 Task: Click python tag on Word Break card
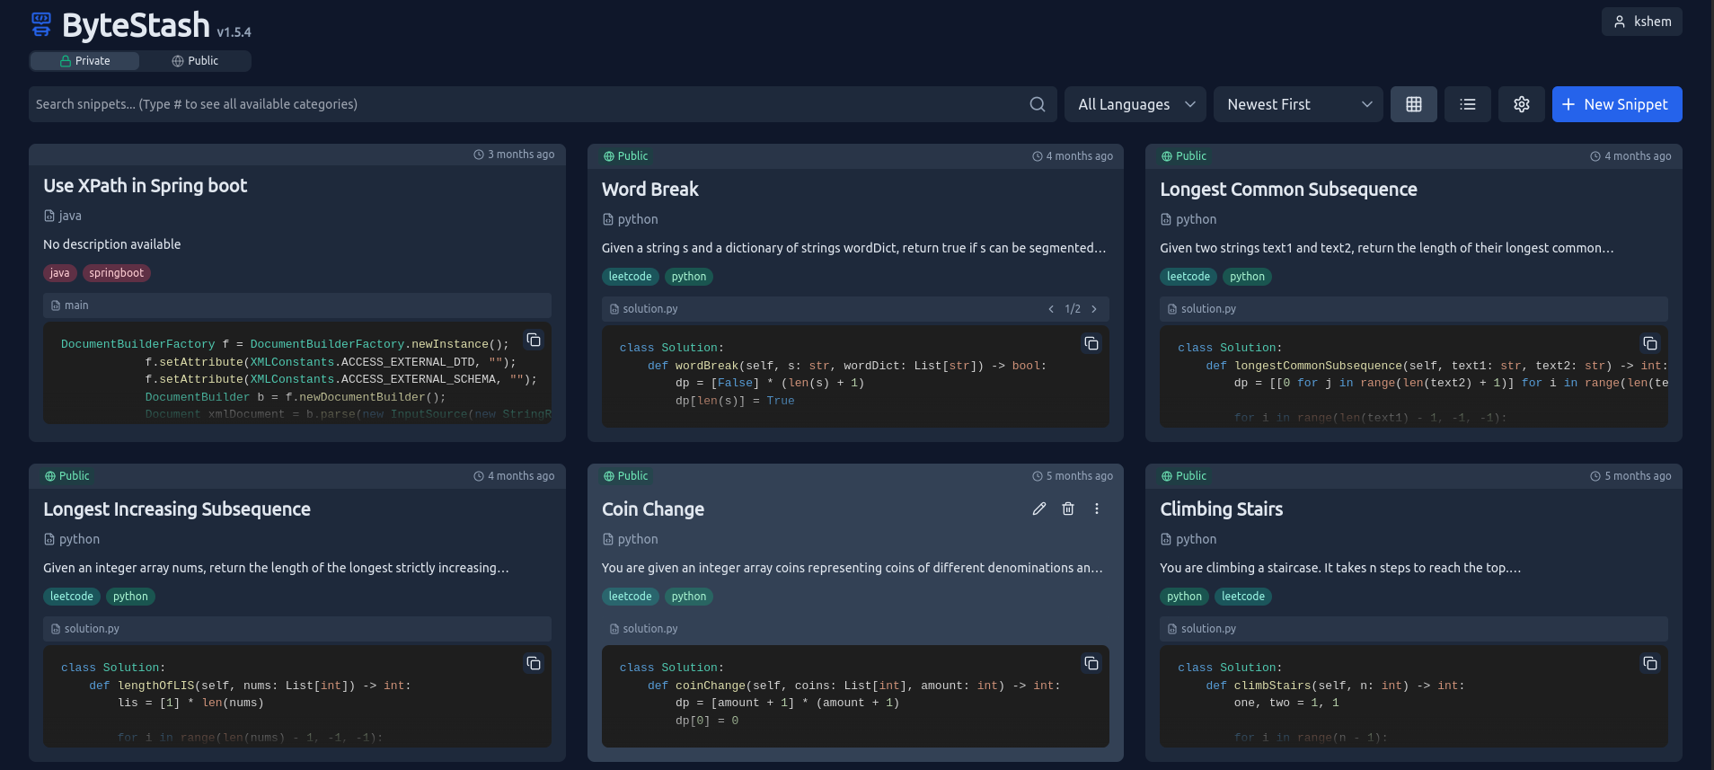pos(689,277)
